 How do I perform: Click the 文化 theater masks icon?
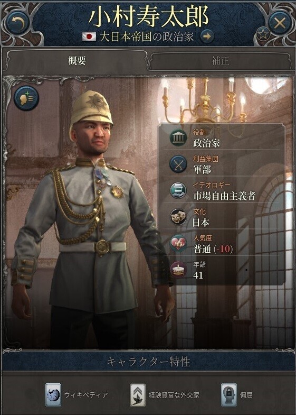click(178, 217)
